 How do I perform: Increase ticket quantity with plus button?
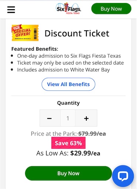click(x=86, y=118)
